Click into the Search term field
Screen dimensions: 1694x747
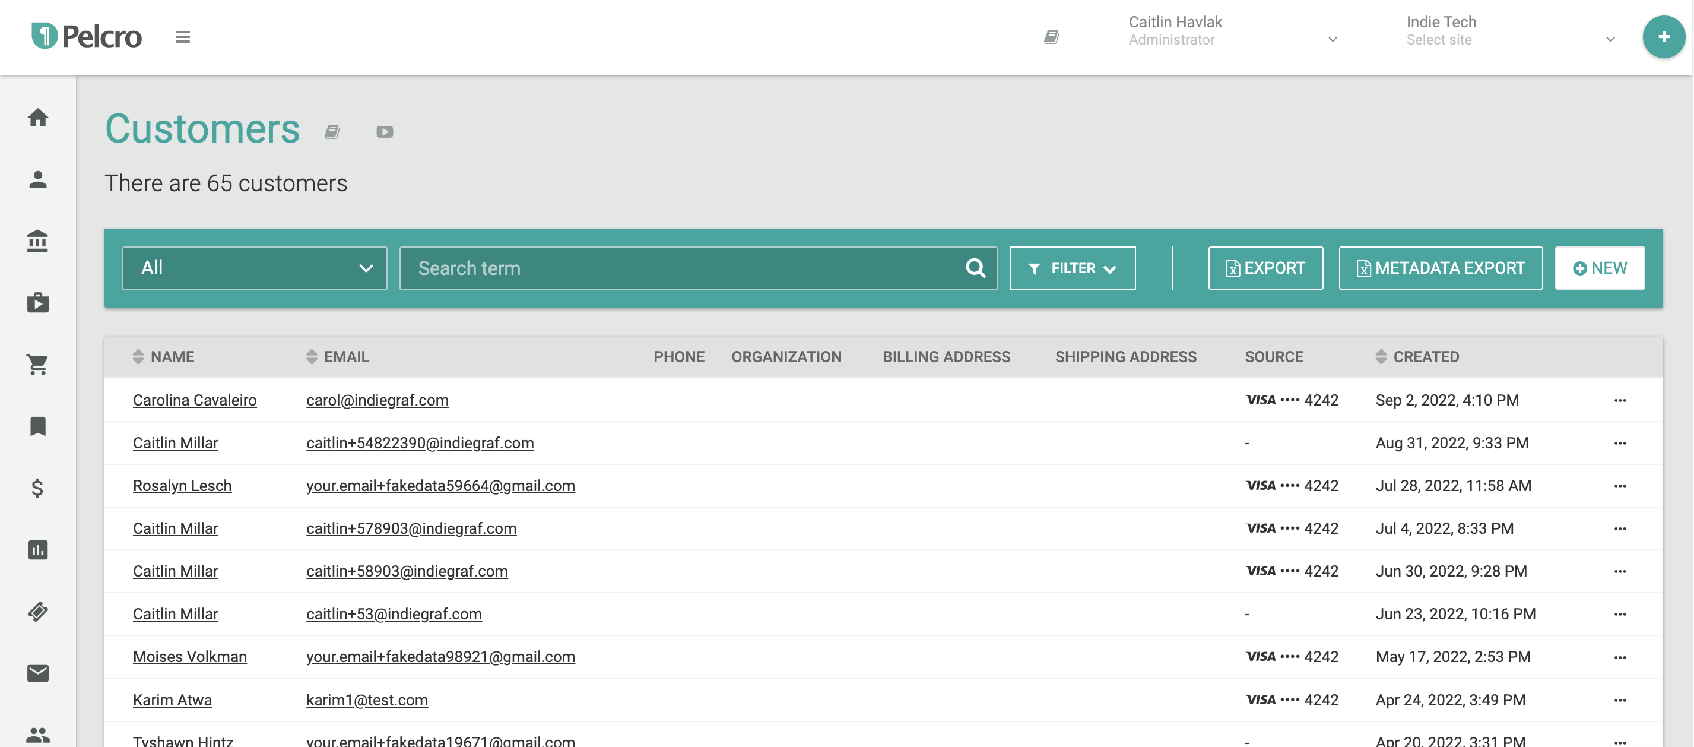point(684,268)
